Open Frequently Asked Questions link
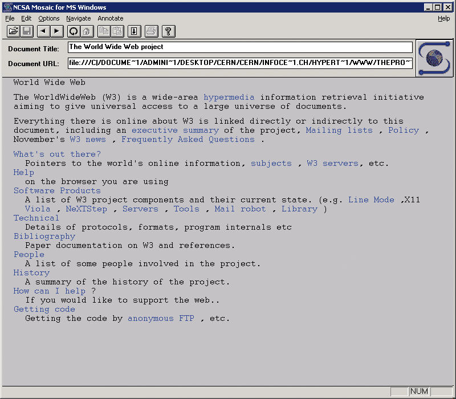This screenshot has width=456, height=399. tap(188, 140)
